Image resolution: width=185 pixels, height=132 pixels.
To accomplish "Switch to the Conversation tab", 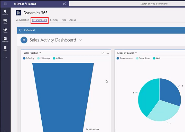I will click(22, 20).
